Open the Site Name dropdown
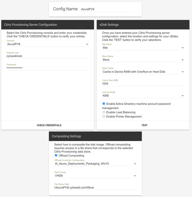This screenshot has height=197, width=192. point(143,48)
